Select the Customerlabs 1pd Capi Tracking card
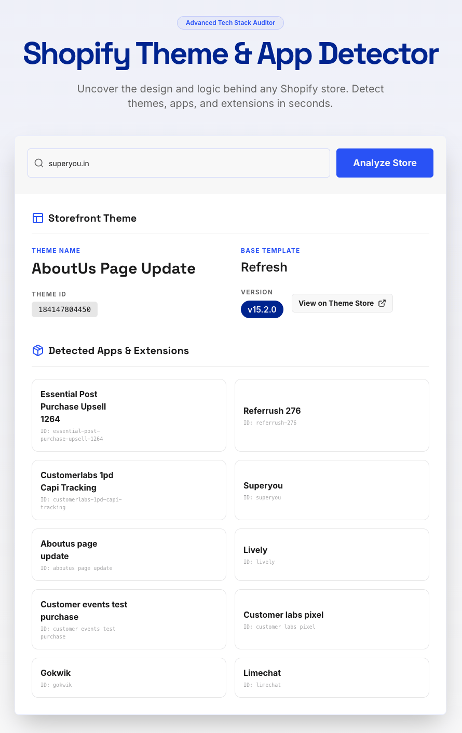This screenshot has width=462, height=733. 129,490
